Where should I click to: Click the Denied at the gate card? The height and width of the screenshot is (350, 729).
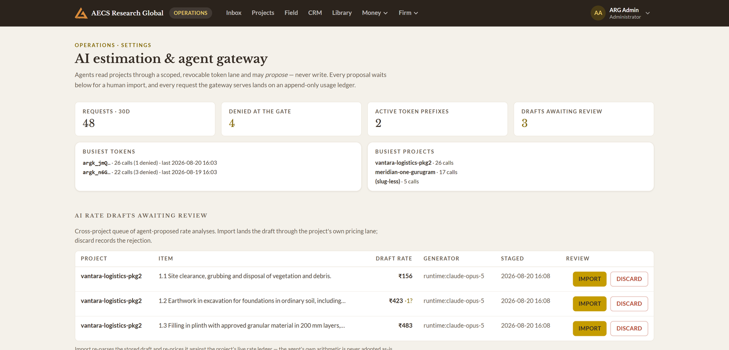291,119
